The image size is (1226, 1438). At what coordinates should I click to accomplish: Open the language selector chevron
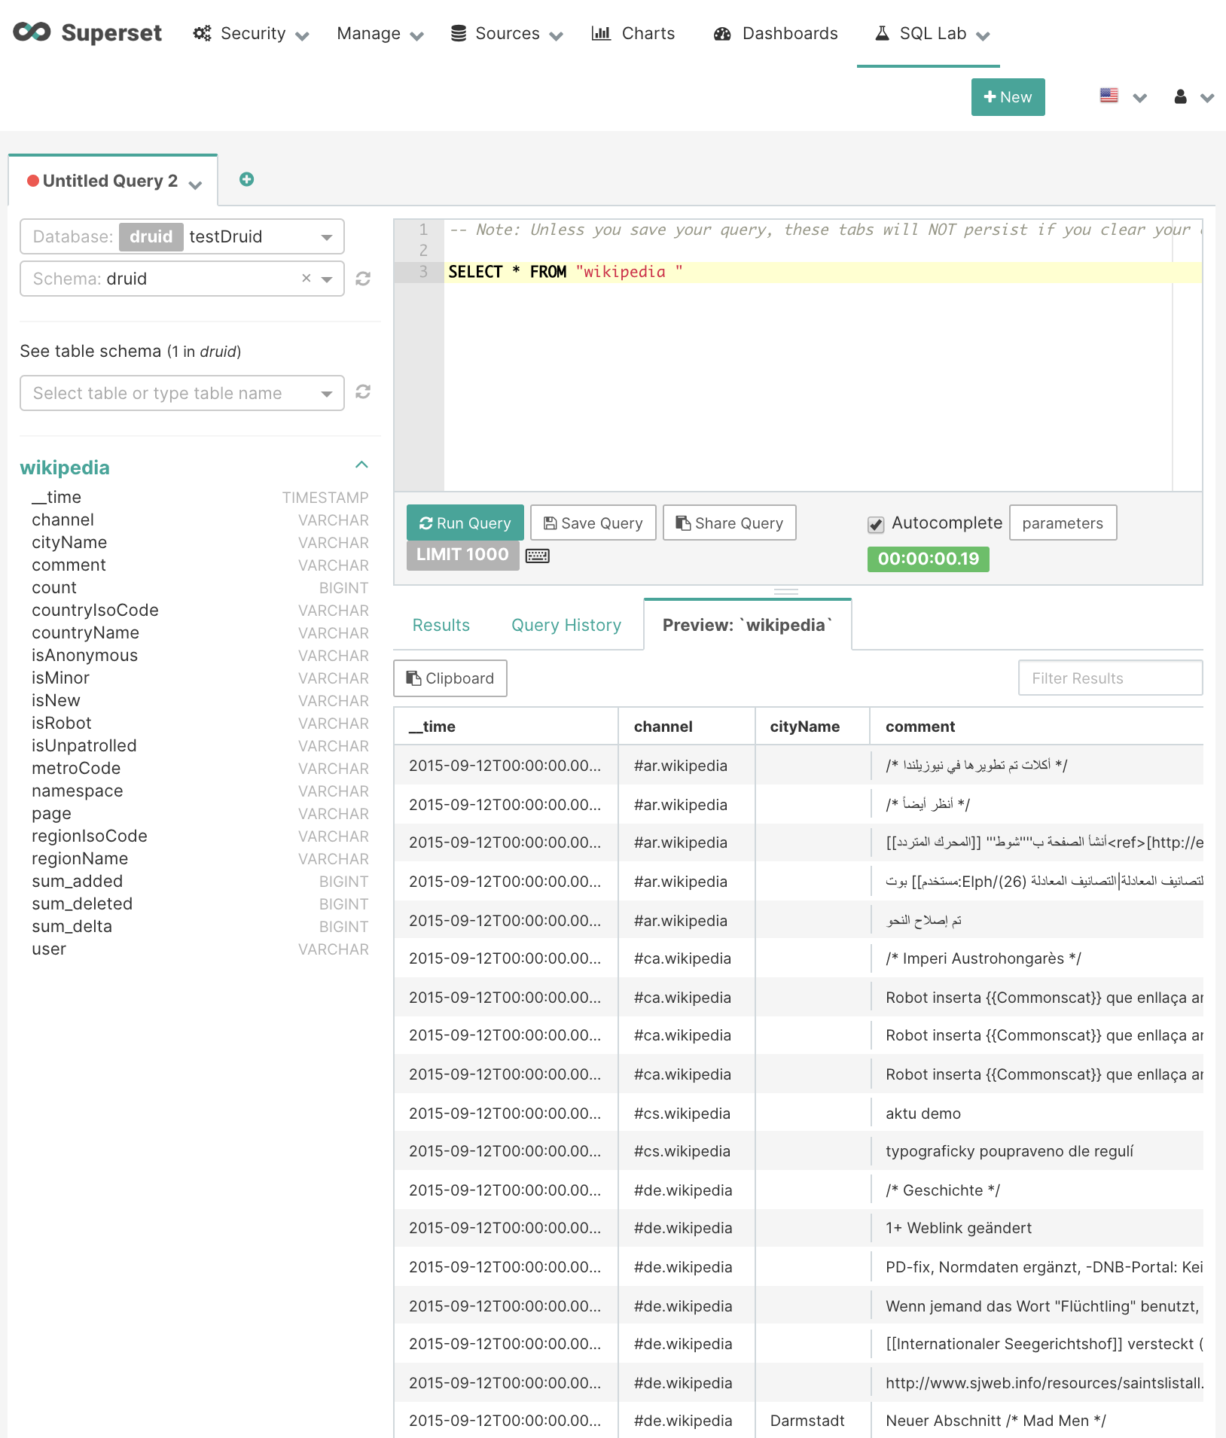pos(1139,98)
